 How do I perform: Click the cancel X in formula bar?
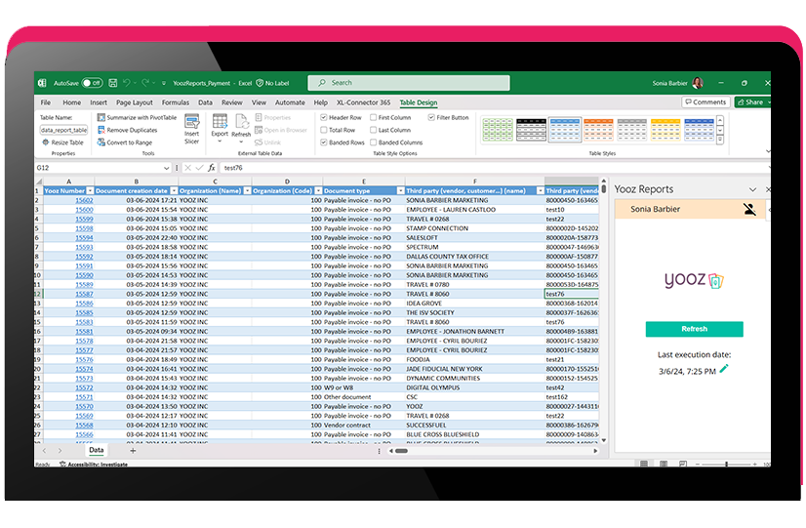[x=187, y=168]
